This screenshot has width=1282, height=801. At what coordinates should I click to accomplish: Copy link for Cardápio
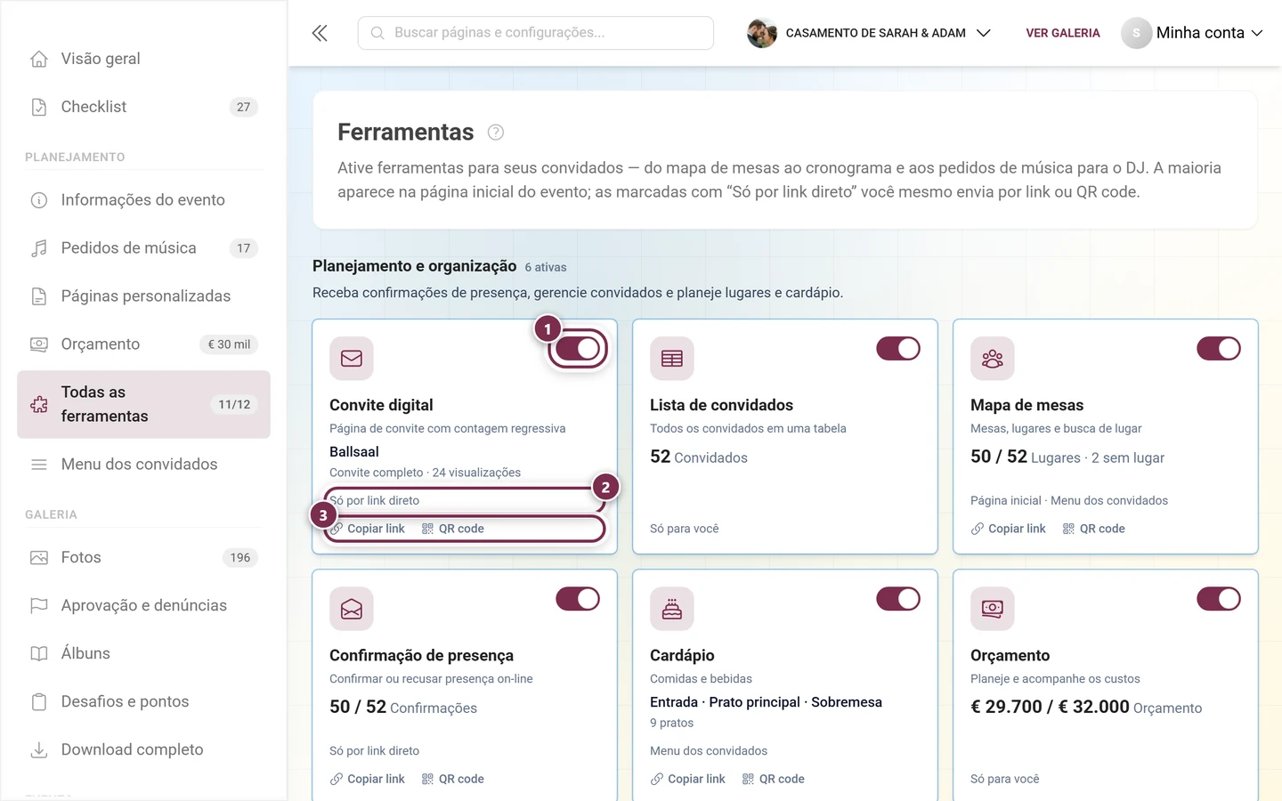point(687,779)
